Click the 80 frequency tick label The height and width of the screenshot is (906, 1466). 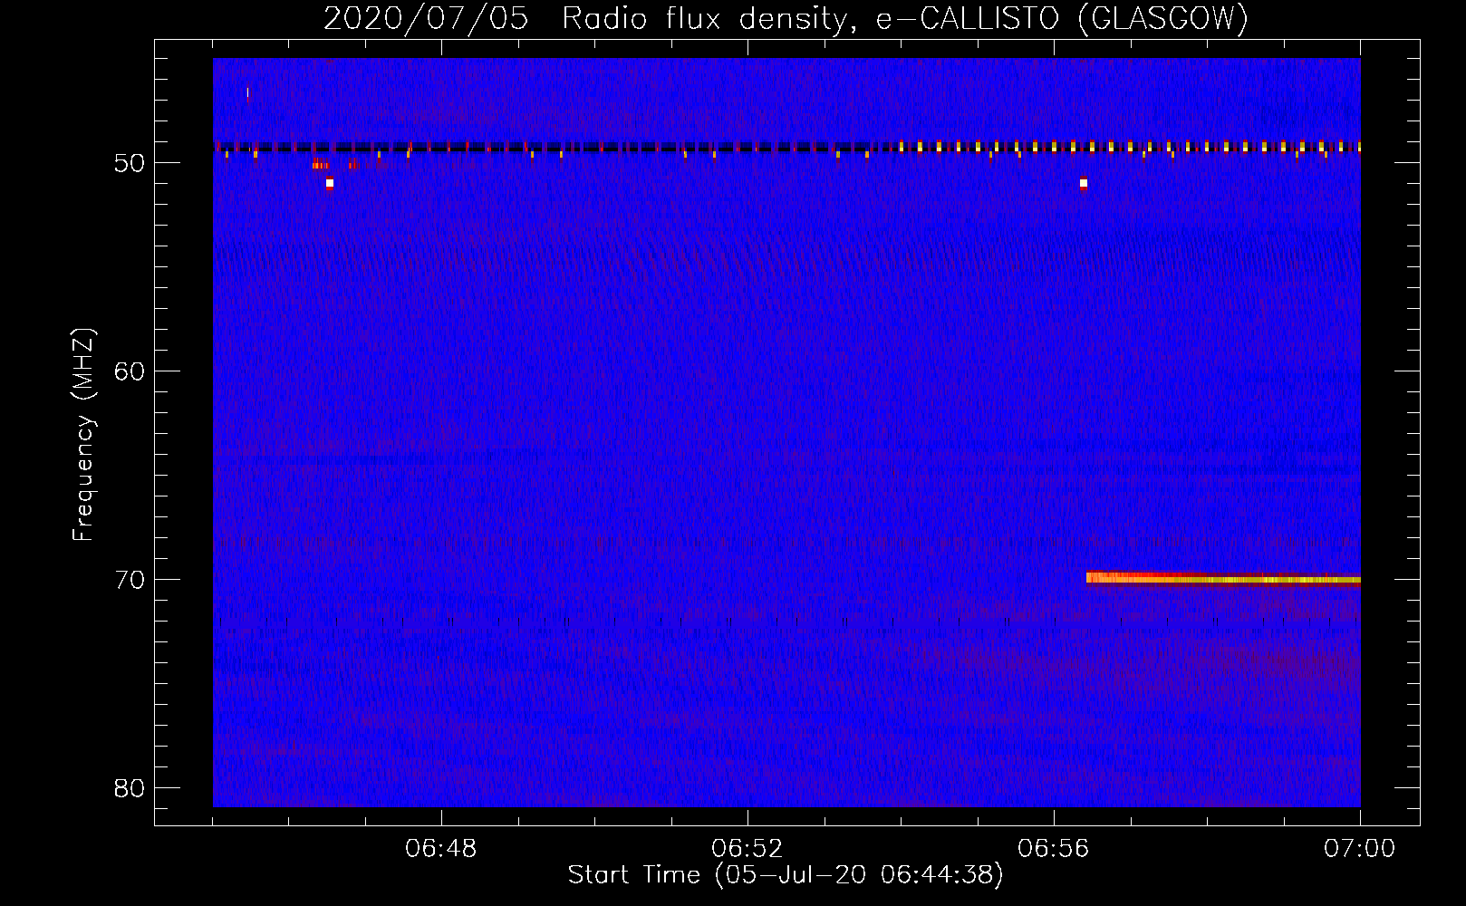pos(129,788)
